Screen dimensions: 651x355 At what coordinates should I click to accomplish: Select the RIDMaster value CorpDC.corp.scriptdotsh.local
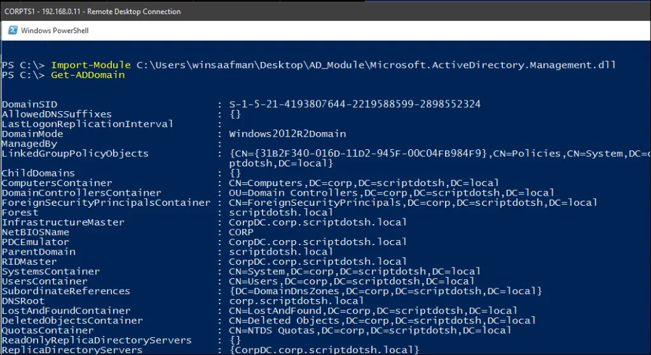(318, 262)
